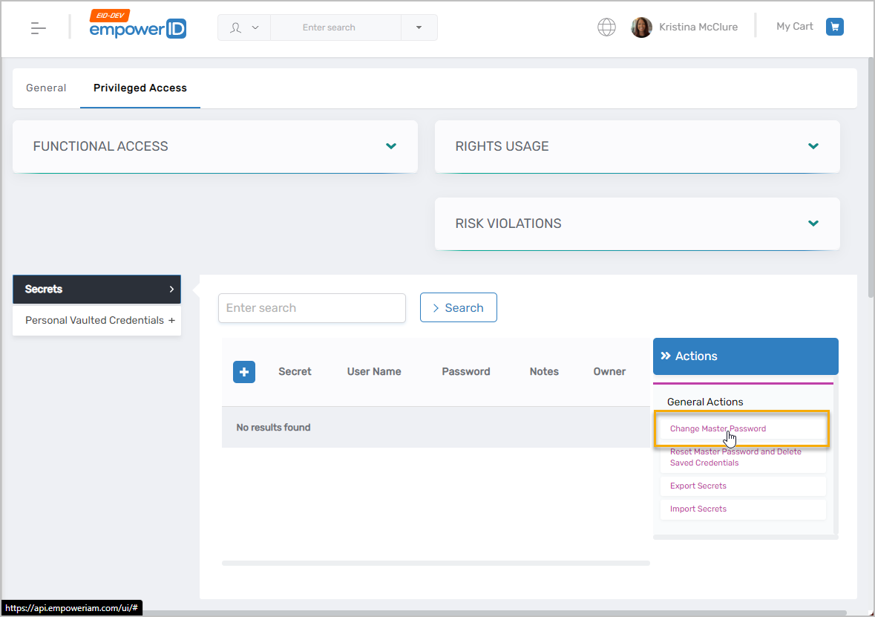Click Import Secrets action
The height and width of the screenshot is (617, 875).
click(x=698, y=509)
